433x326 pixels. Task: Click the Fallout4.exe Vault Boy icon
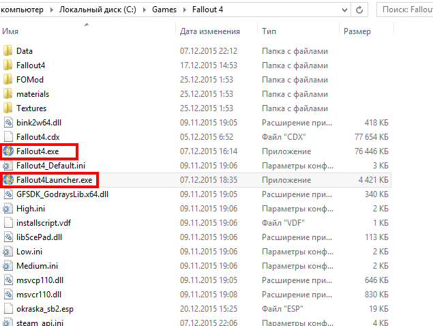click(x=8, y=151)
